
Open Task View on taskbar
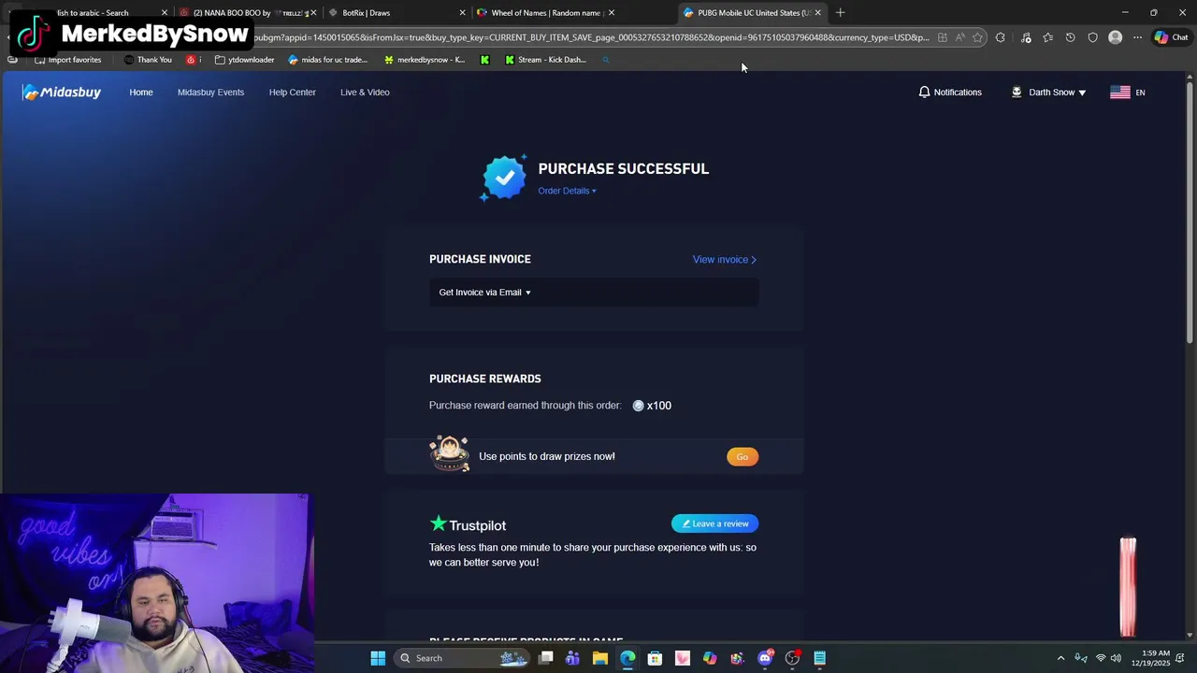546,658
